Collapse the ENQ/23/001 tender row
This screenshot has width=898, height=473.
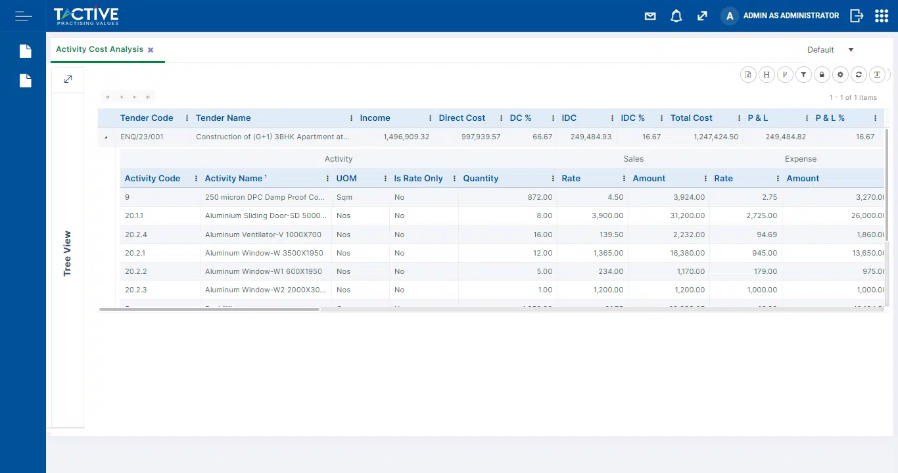click(x=106, y=137)
